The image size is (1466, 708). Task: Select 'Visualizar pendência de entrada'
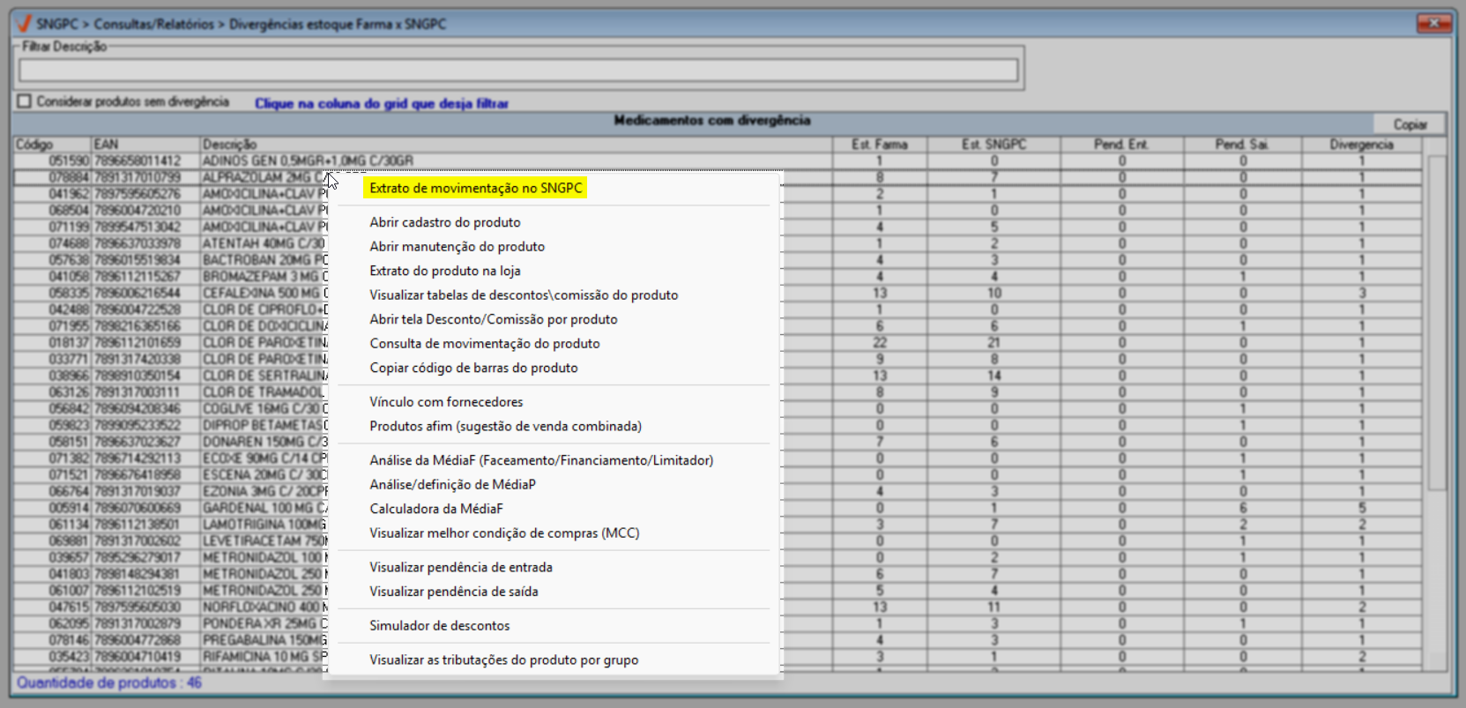[x=460, y=567]
